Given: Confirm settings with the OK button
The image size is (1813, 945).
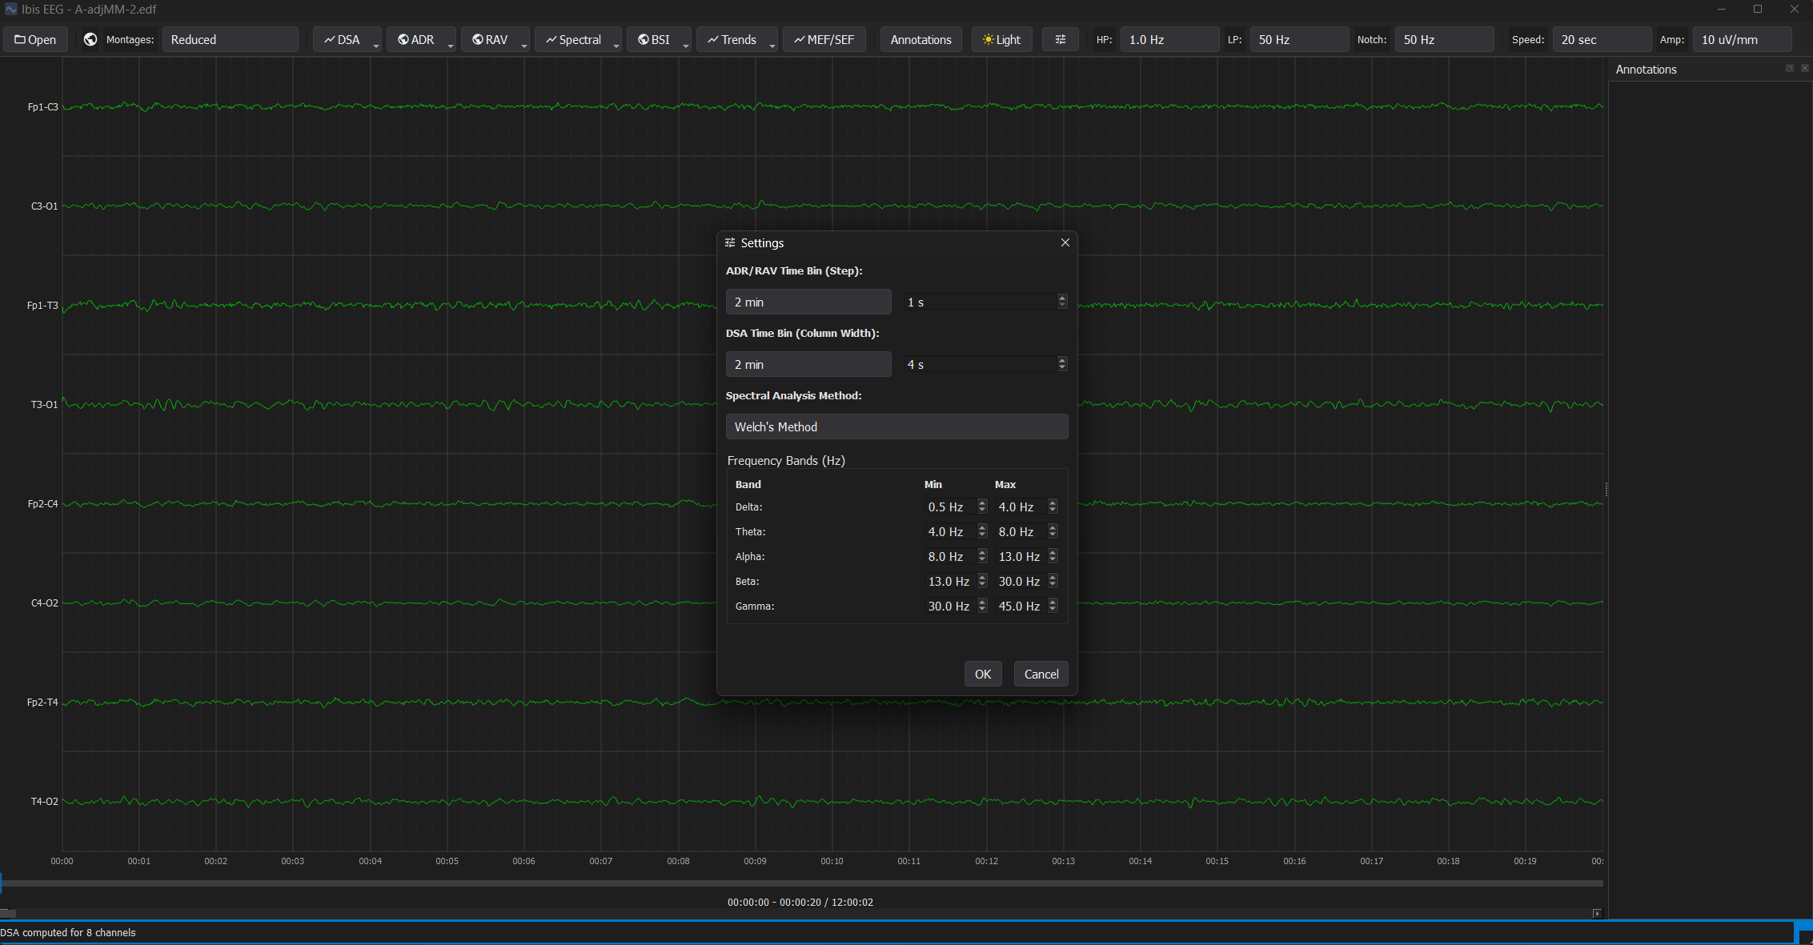Looking at the screenshot, I should tap(982, 674).
